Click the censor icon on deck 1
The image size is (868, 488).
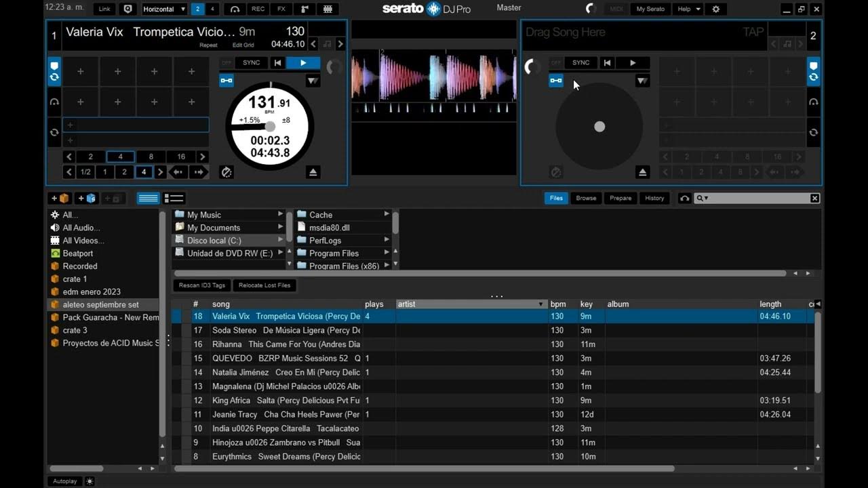click(x=226, y=172)
